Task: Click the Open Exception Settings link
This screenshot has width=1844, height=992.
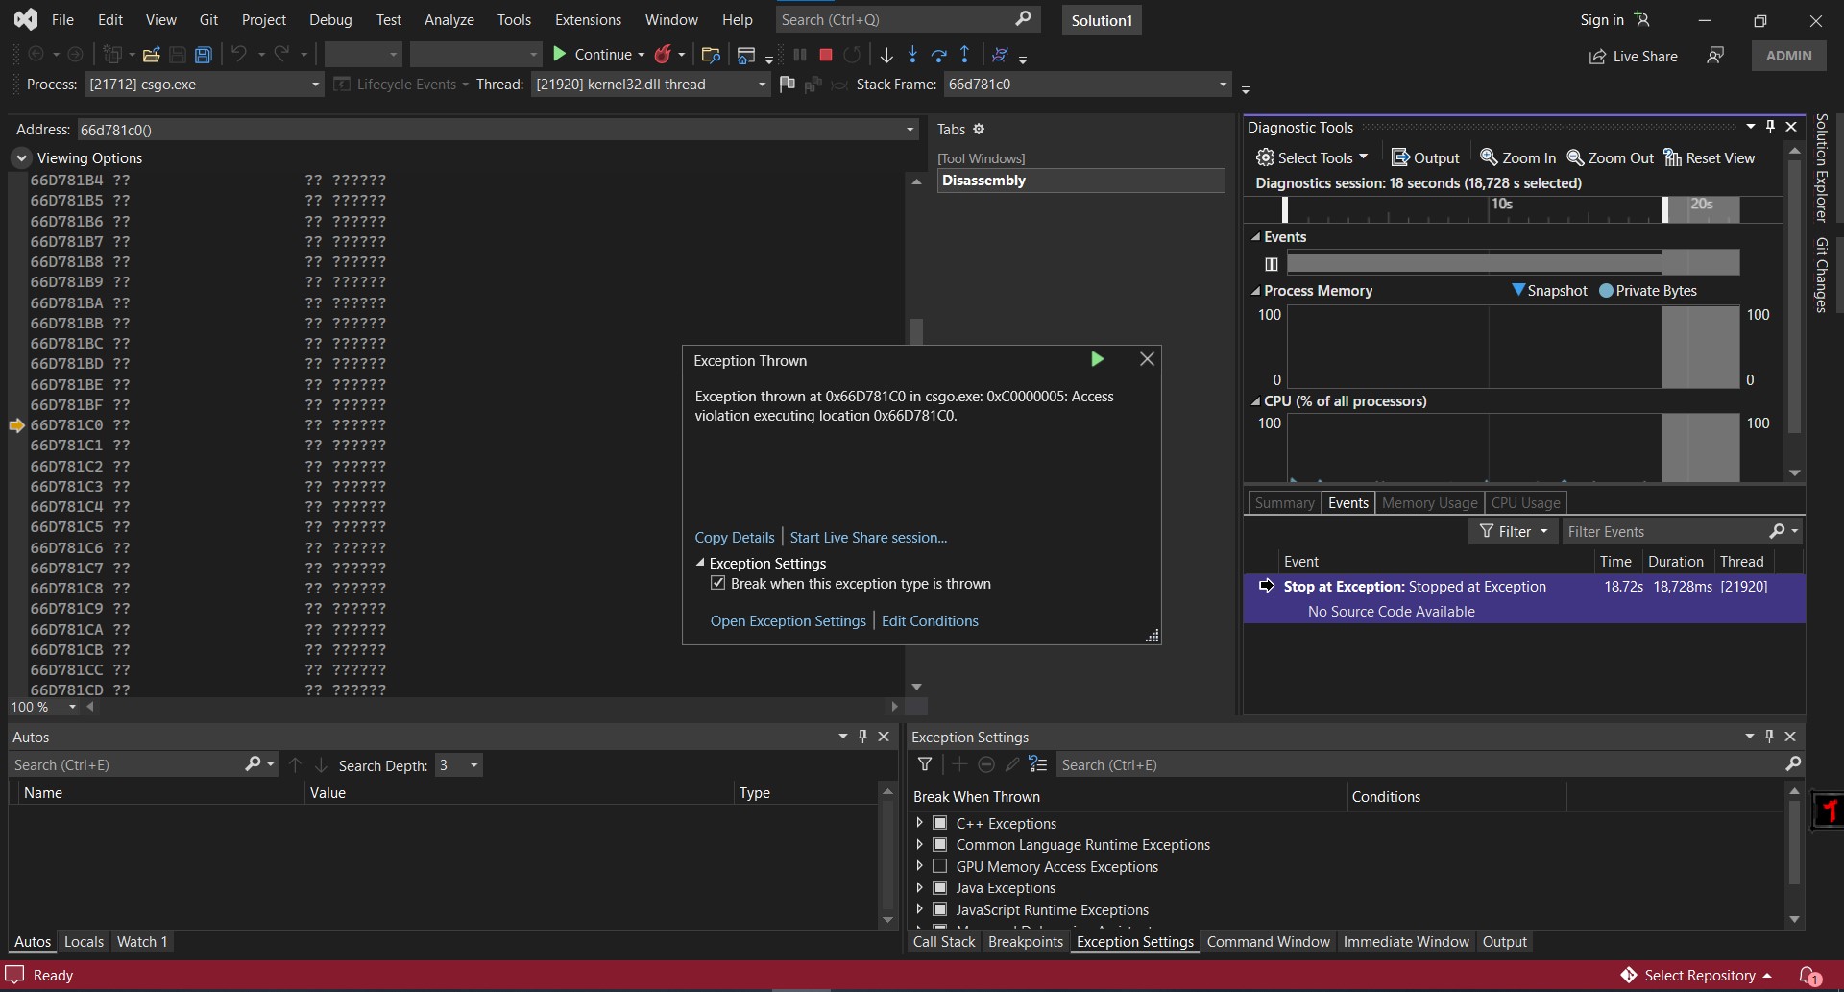Action: tap(788, 620)
